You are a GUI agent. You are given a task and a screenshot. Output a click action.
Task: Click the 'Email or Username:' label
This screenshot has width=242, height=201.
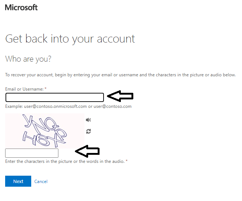coord(24,89)
